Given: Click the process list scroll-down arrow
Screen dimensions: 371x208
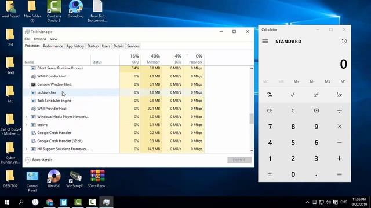Looking at the screenshot, I should (252, 150).
